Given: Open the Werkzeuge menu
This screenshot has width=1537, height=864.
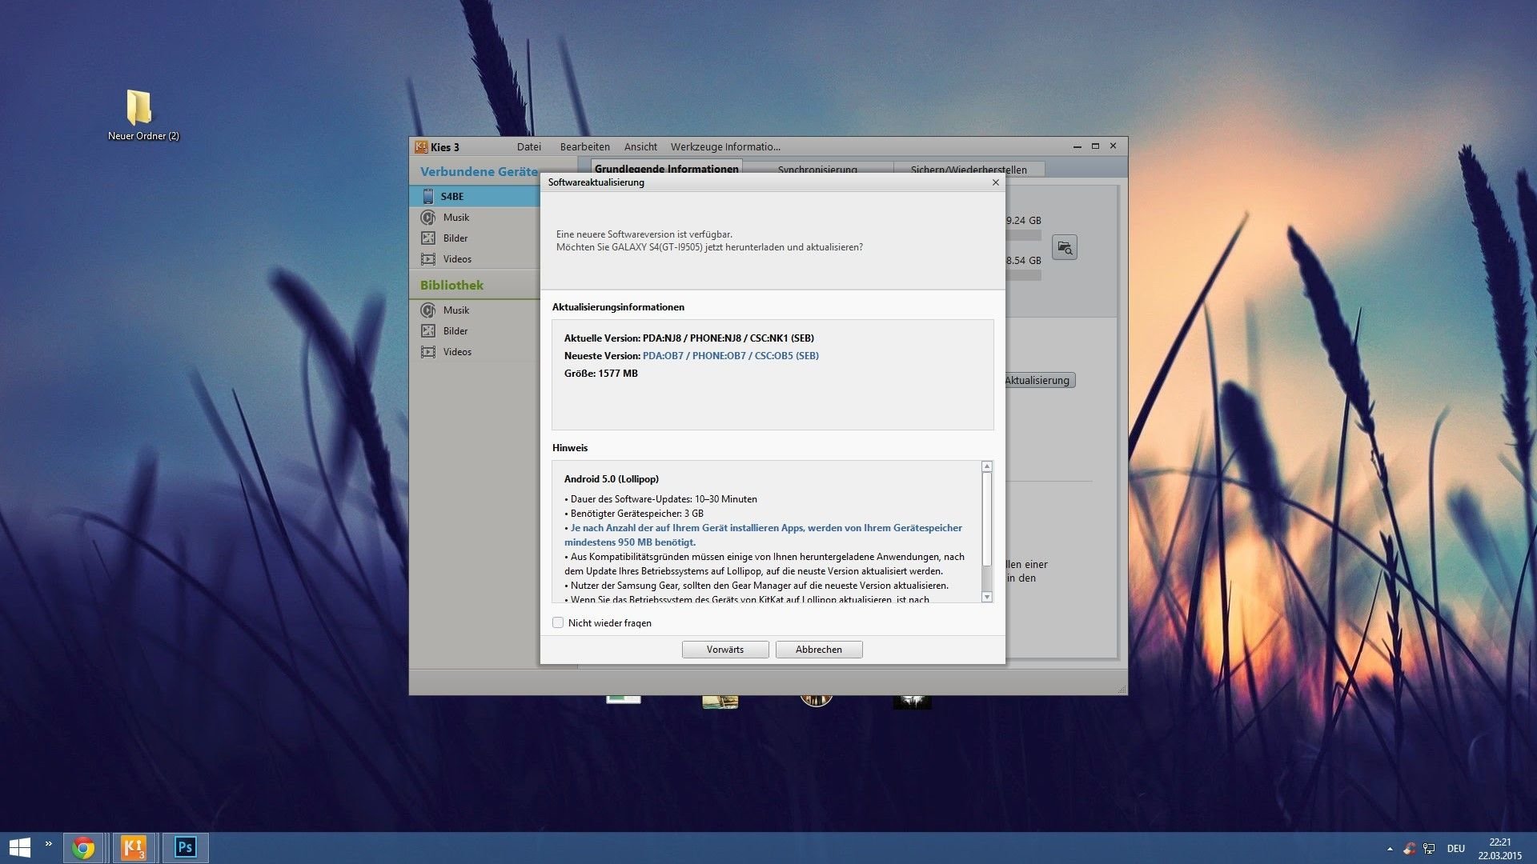Looking at the screenshot, I should [695, 146].
